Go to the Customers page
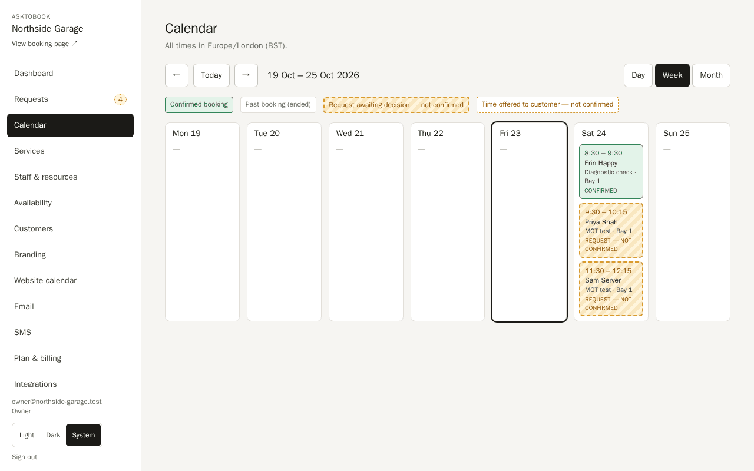 coord(70,229)
